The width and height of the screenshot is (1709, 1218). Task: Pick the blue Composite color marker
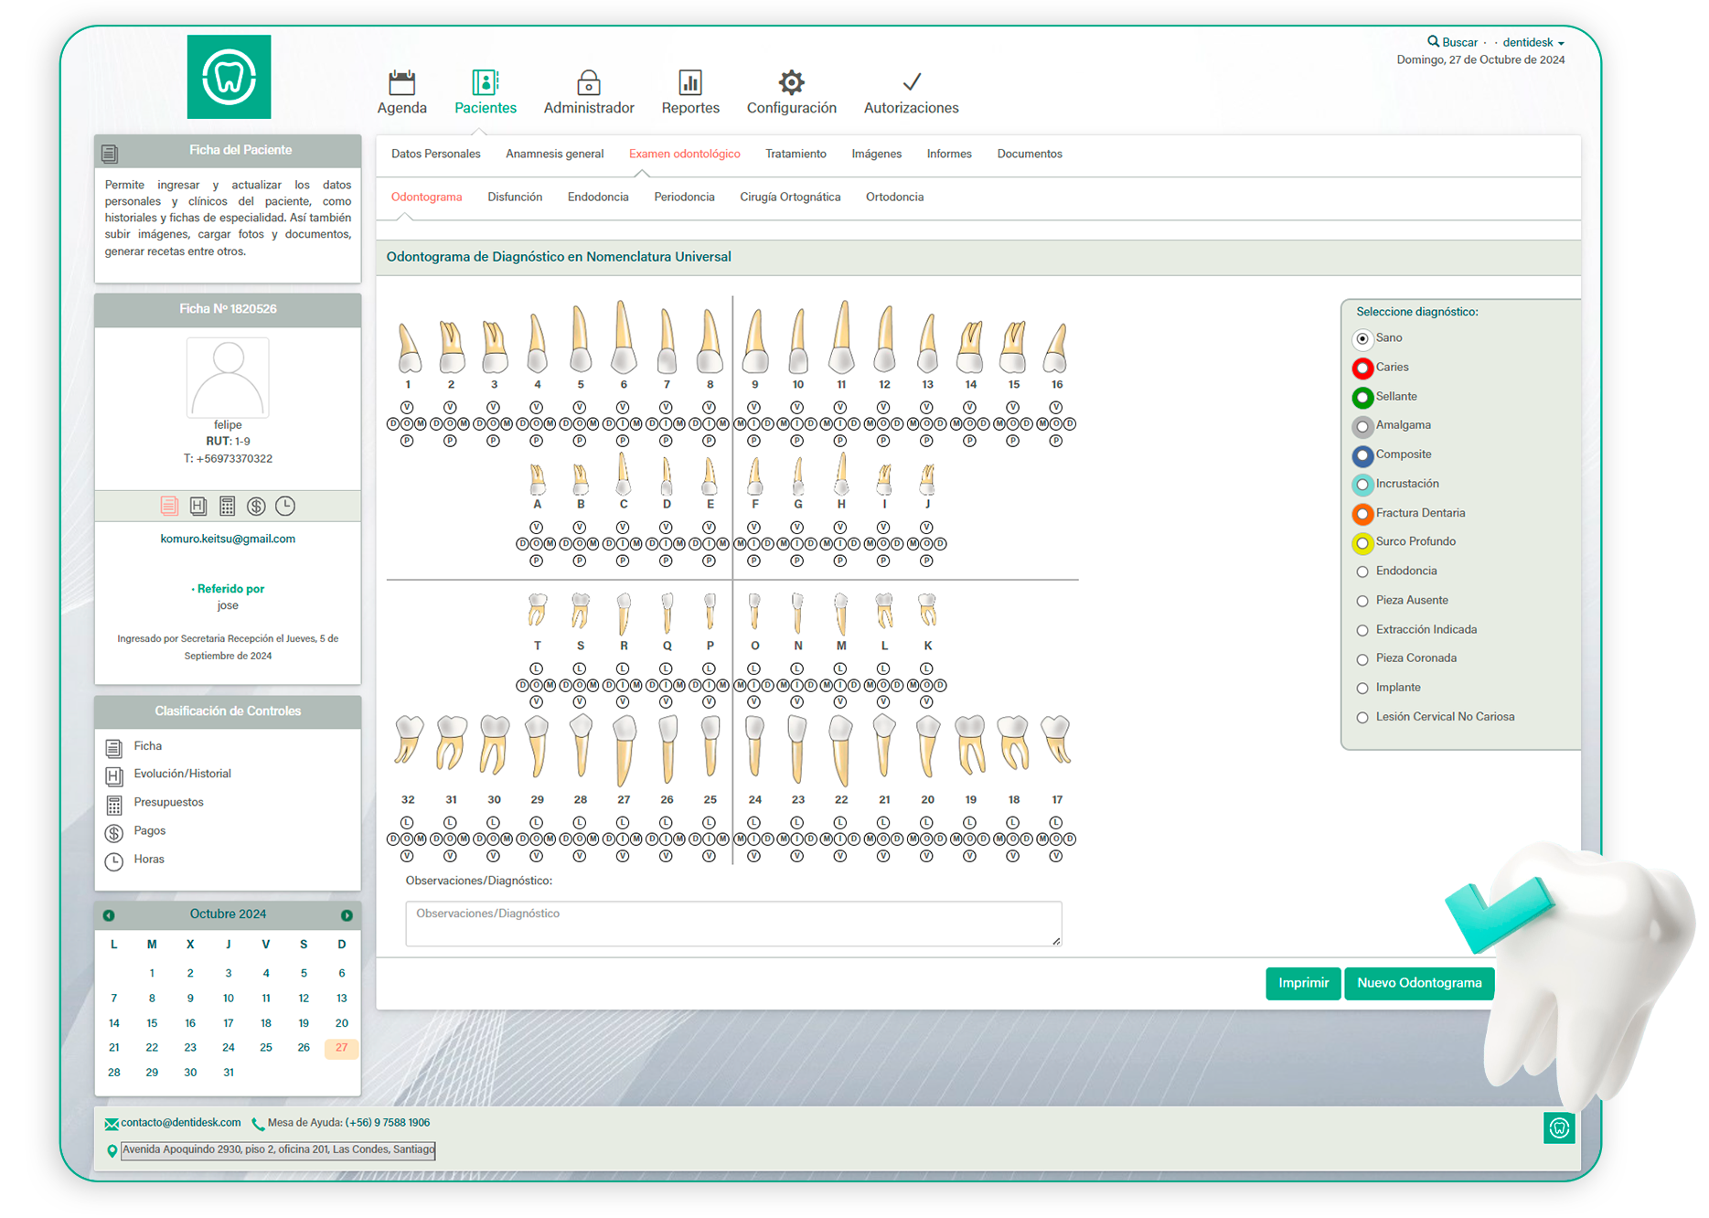tap(1362, 455)
